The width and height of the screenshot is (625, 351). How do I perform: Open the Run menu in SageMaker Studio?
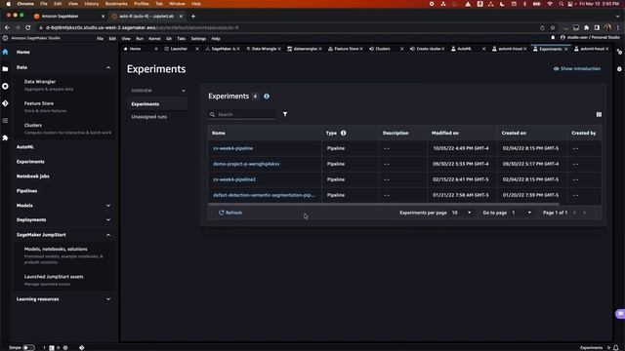[x=140, y=39]
